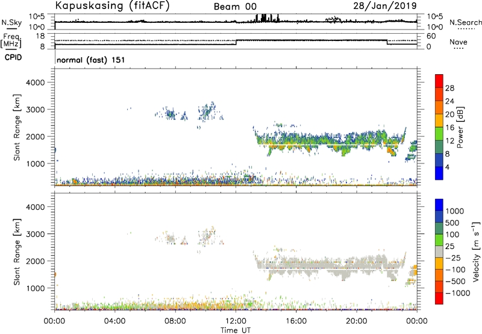
Task: Select the Slant Range [km] label of power panel
Action: click(17, 127)
